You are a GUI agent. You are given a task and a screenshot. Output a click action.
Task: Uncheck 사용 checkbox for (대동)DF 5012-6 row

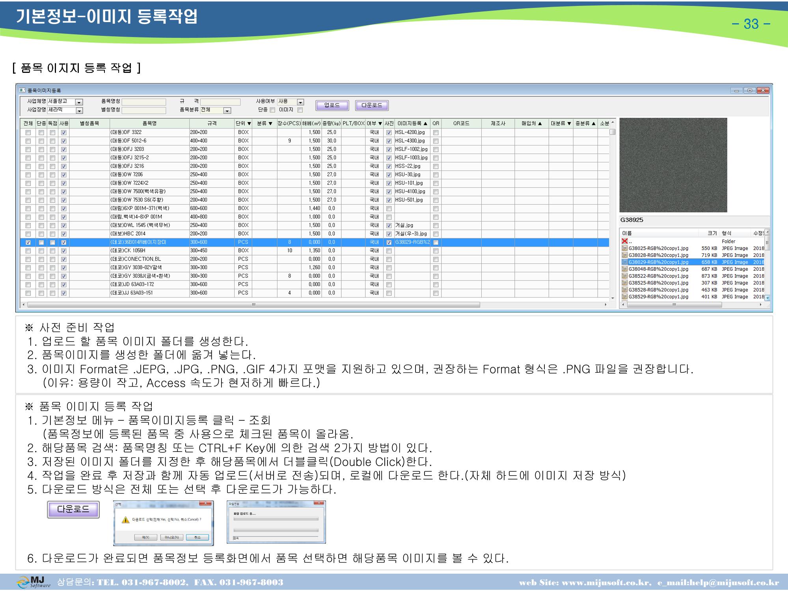(x=64, y=141)
